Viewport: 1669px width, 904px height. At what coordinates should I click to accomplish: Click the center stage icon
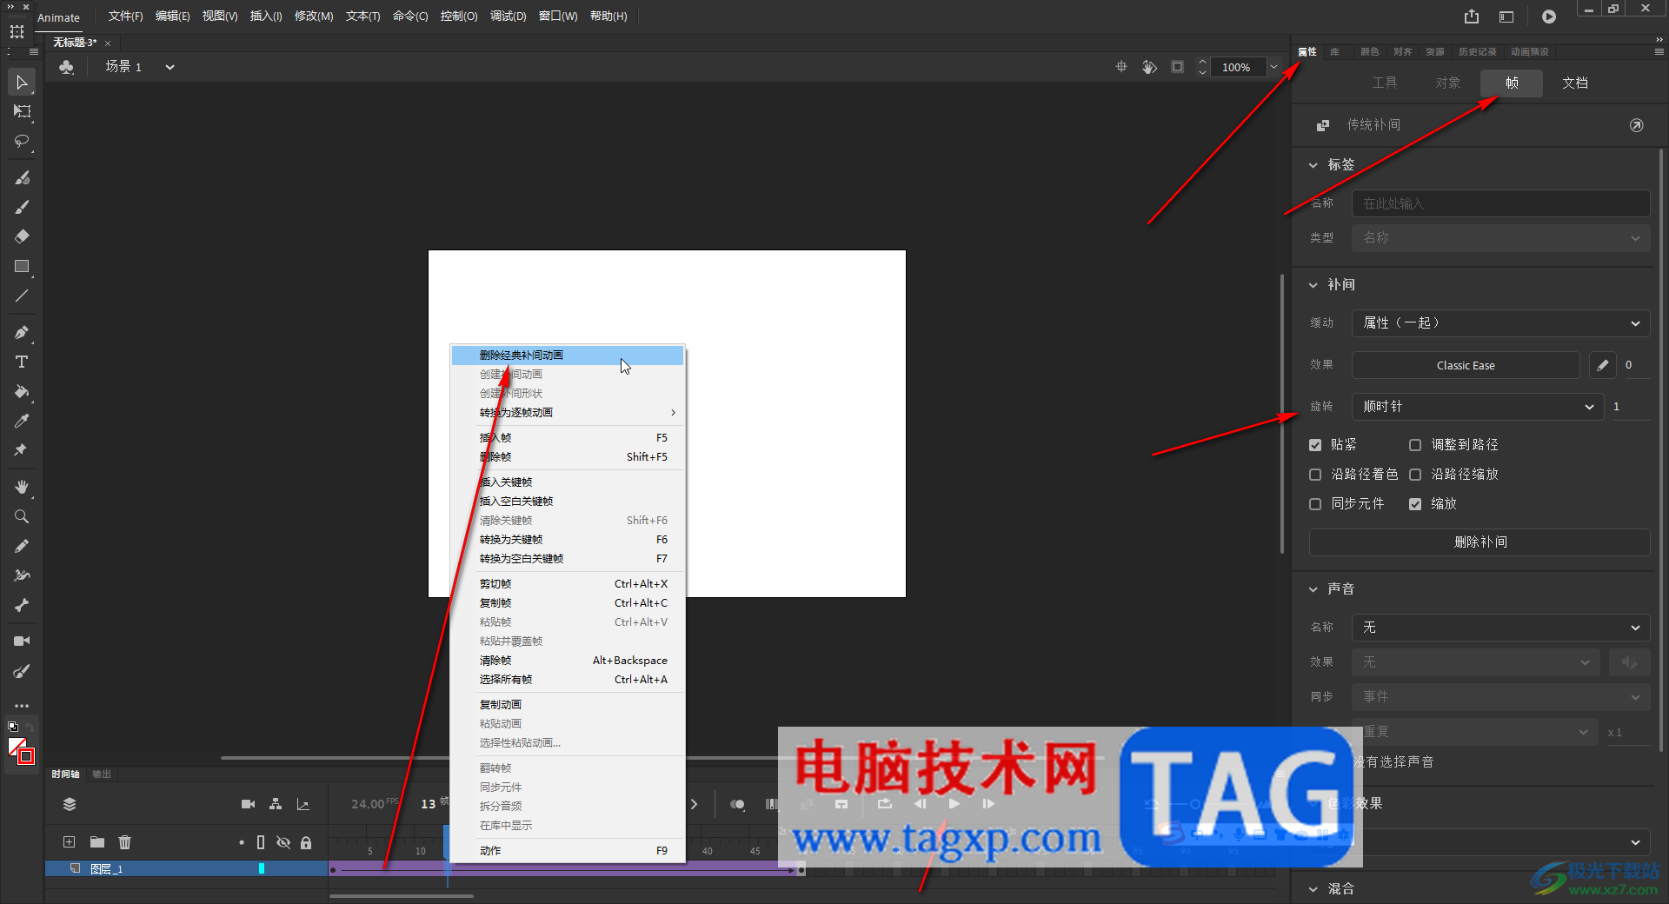[x=1121, y=67]
